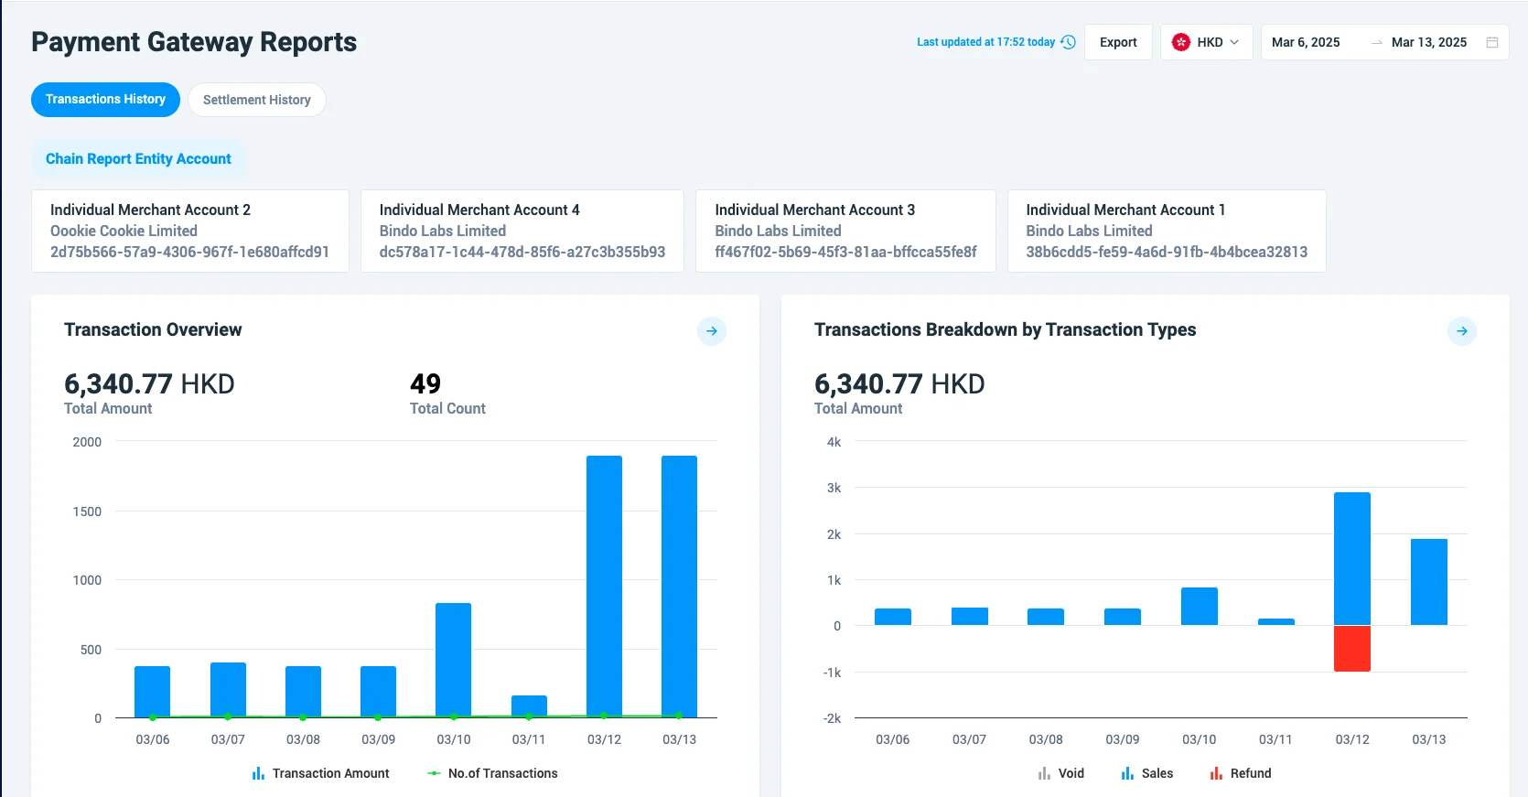1528x797 pixels.
Task: Open Transaction Overview details arrow
Action: 712,331
